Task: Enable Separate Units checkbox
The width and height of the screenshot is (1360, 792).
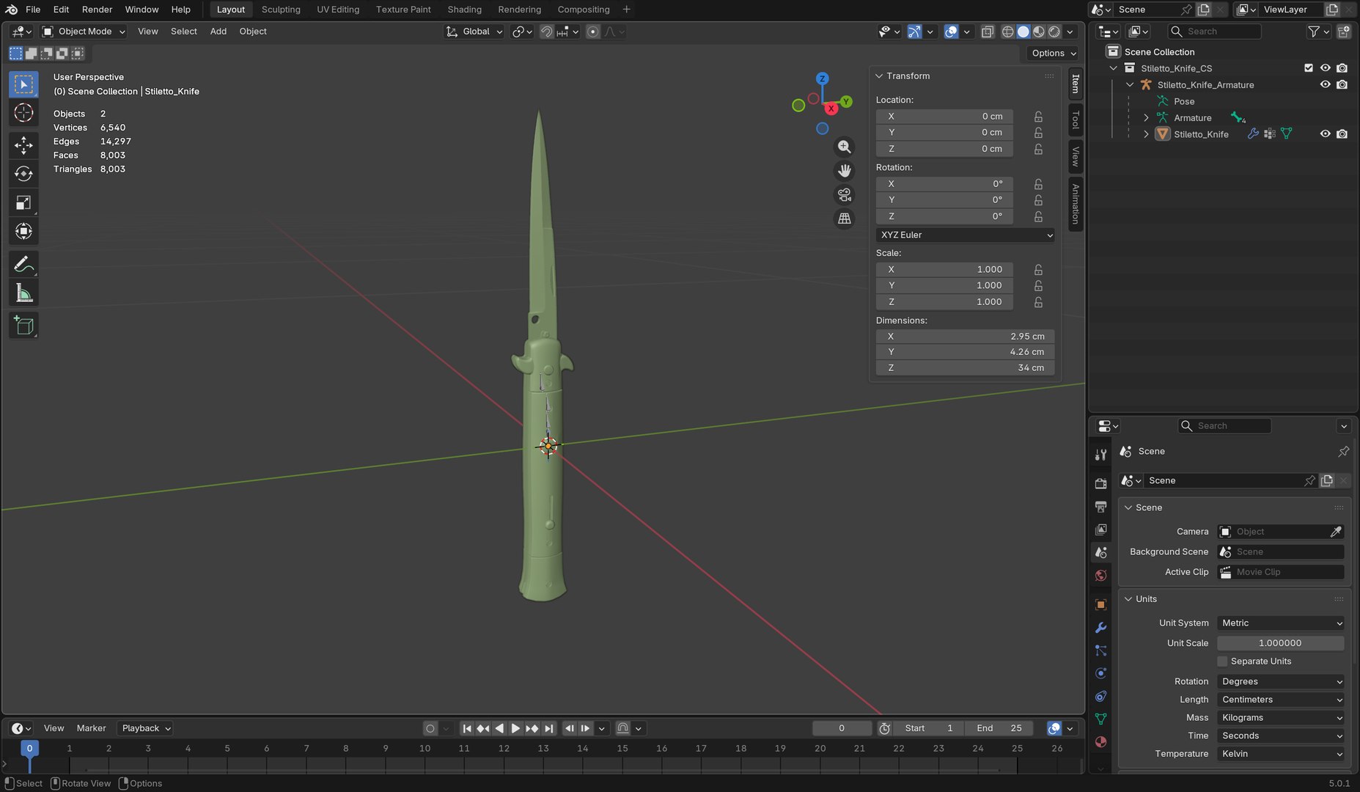Action: point(1222,661)
